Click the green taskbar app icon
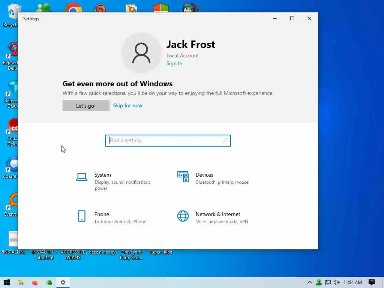Image resolution: width=384 pixels, height=288 pixels. point(49,282)
